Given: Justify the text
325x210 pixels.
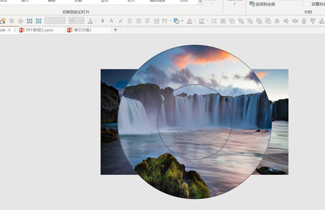Looking at the screenshot, I should click(x=139, y=21).
